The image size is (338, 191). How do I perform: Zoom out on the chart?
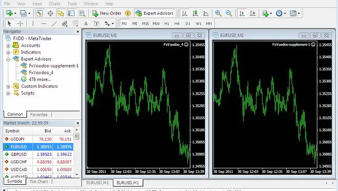click(x=229, y=13)
